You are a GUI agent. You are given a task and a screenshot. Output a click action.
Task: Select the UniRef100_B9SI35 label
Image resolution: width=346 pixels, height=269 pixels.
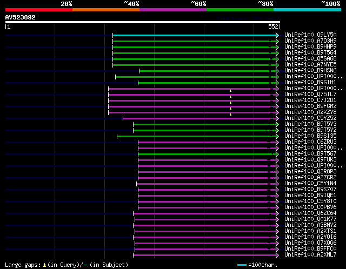pyautogui.click(x=310, y=136)
